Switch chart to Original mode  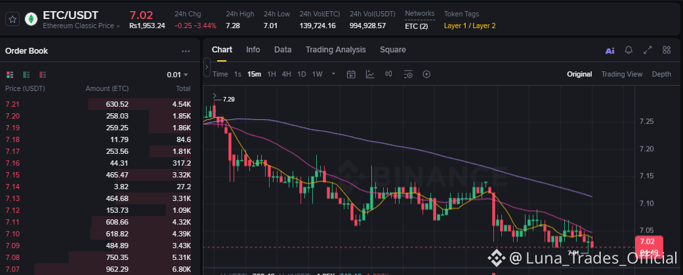pos(579,74)
